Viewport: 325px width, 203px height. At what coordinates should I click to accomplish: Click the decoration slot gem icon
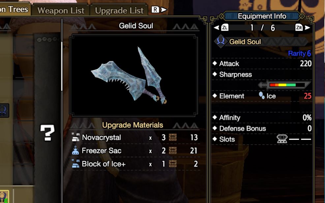[x=282, y=139]
